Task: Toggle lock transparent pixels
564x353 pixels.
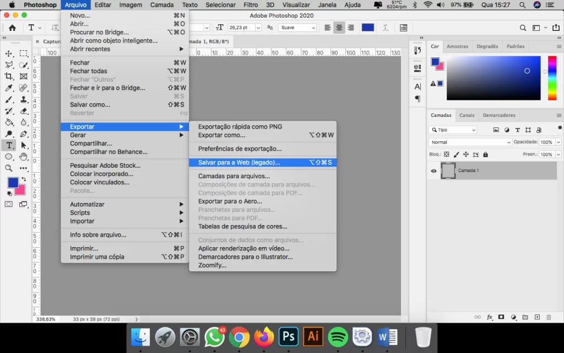Action: click(446, 154)
